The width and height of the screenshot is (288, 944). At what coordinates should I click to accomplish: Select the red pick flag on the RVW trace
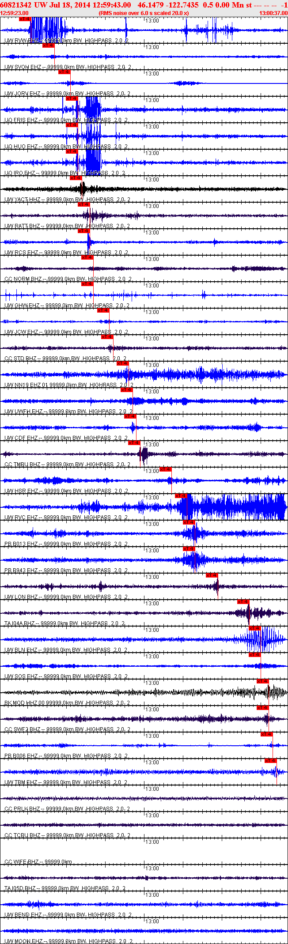coord(25,19)
